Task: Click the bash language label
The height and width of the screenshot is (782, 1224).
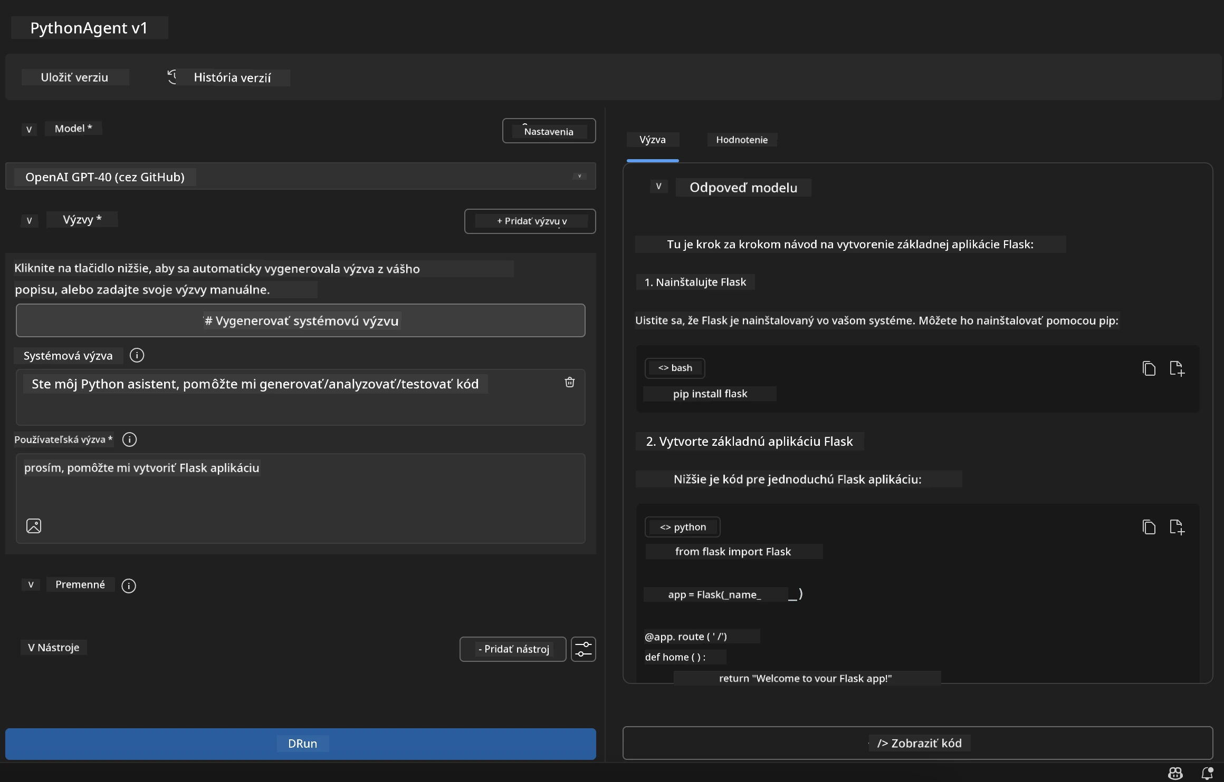Action: tap(675, 368)
